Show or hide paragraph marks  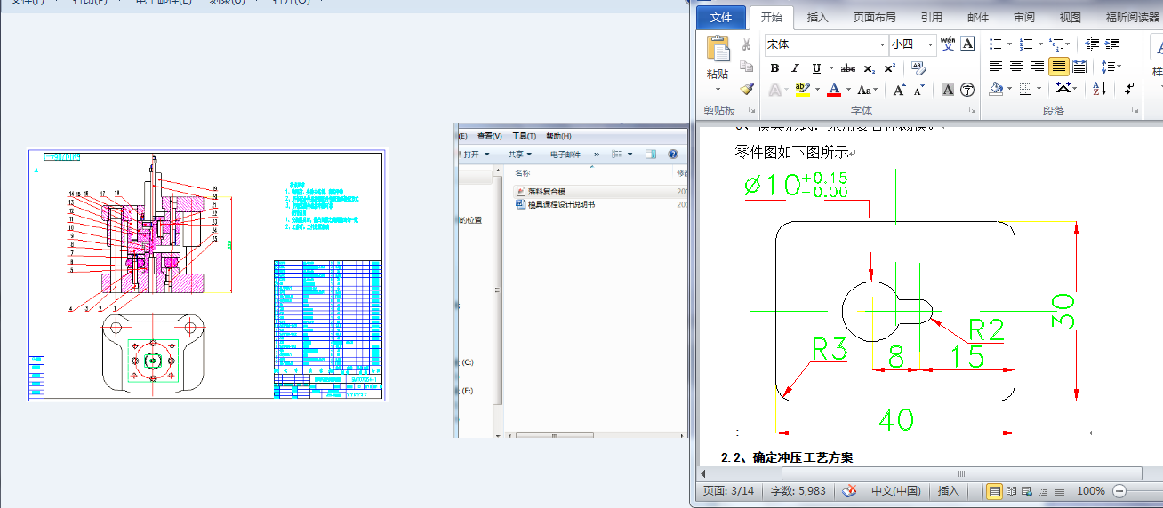(x=1129, y=89)
